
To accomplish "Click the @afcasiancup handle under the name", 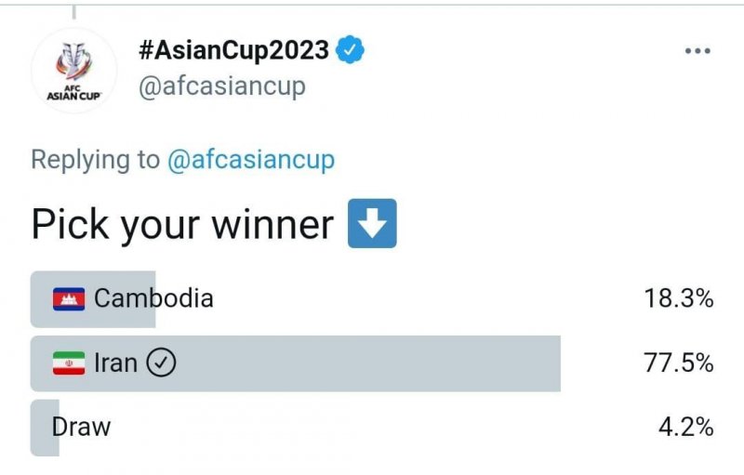I will 221,86.
